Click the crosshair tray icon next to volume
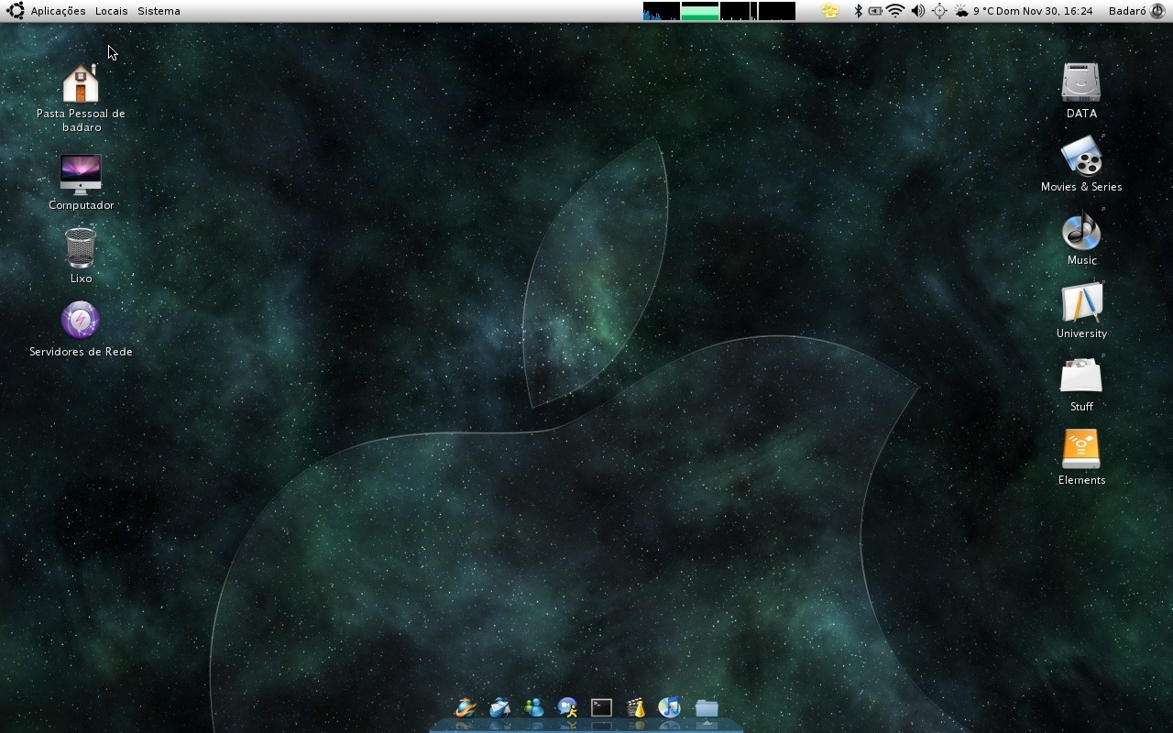 click(x=939, y=11)
